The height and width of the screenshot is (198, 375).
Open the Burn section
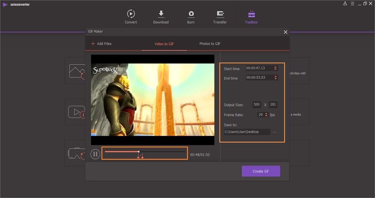click(191, 17)
